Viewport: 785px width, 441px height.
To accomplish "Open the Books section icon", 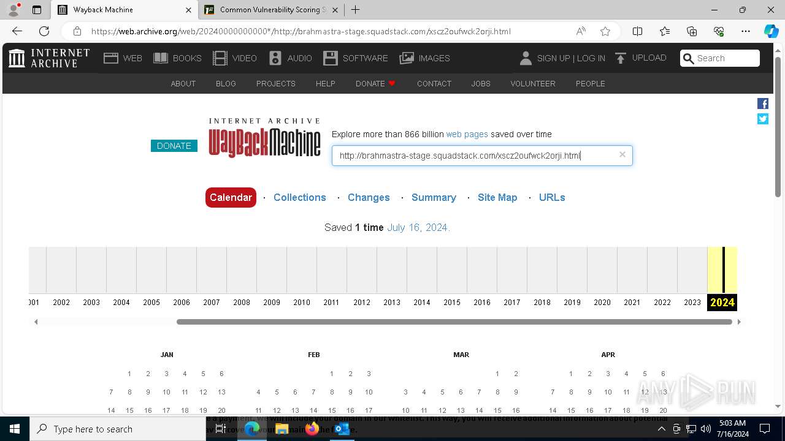I will [x=161, y=58].
